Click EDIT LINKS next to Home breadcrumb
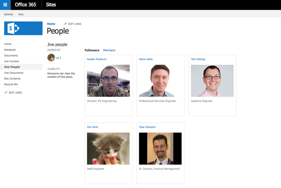The height and width of the screenshot is (188, 281). 74,24
